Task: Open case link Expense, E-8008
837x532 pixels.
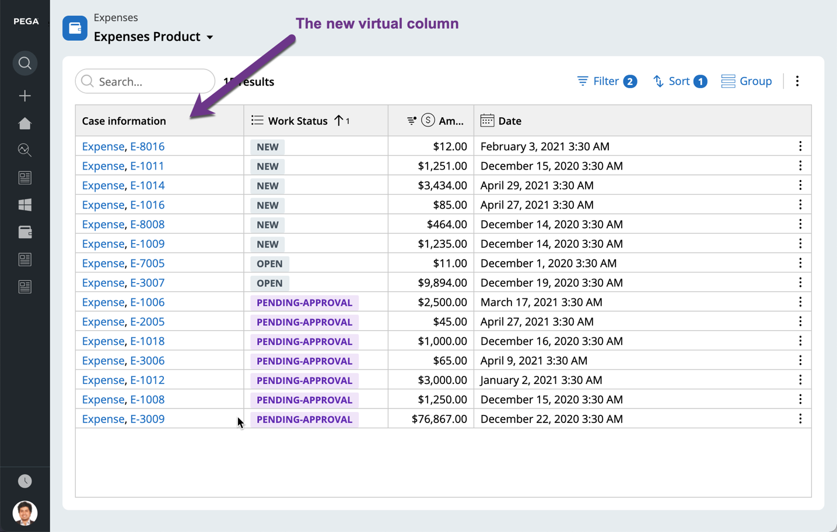Action: click(x=123, y=224)
